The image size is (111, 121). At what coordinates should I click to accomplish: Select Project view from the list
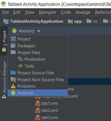tap(38, 39)
